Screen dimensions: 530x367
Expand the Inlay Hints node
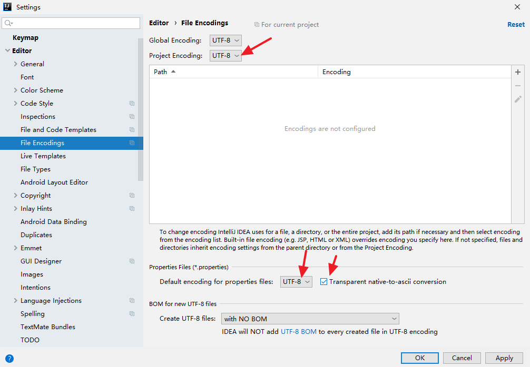15,208
